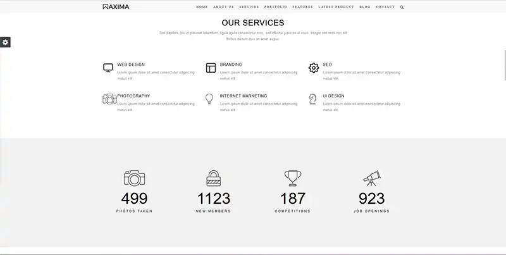
Task: Select Latest Product in the navigation
Action: click(x=336, y=7)
